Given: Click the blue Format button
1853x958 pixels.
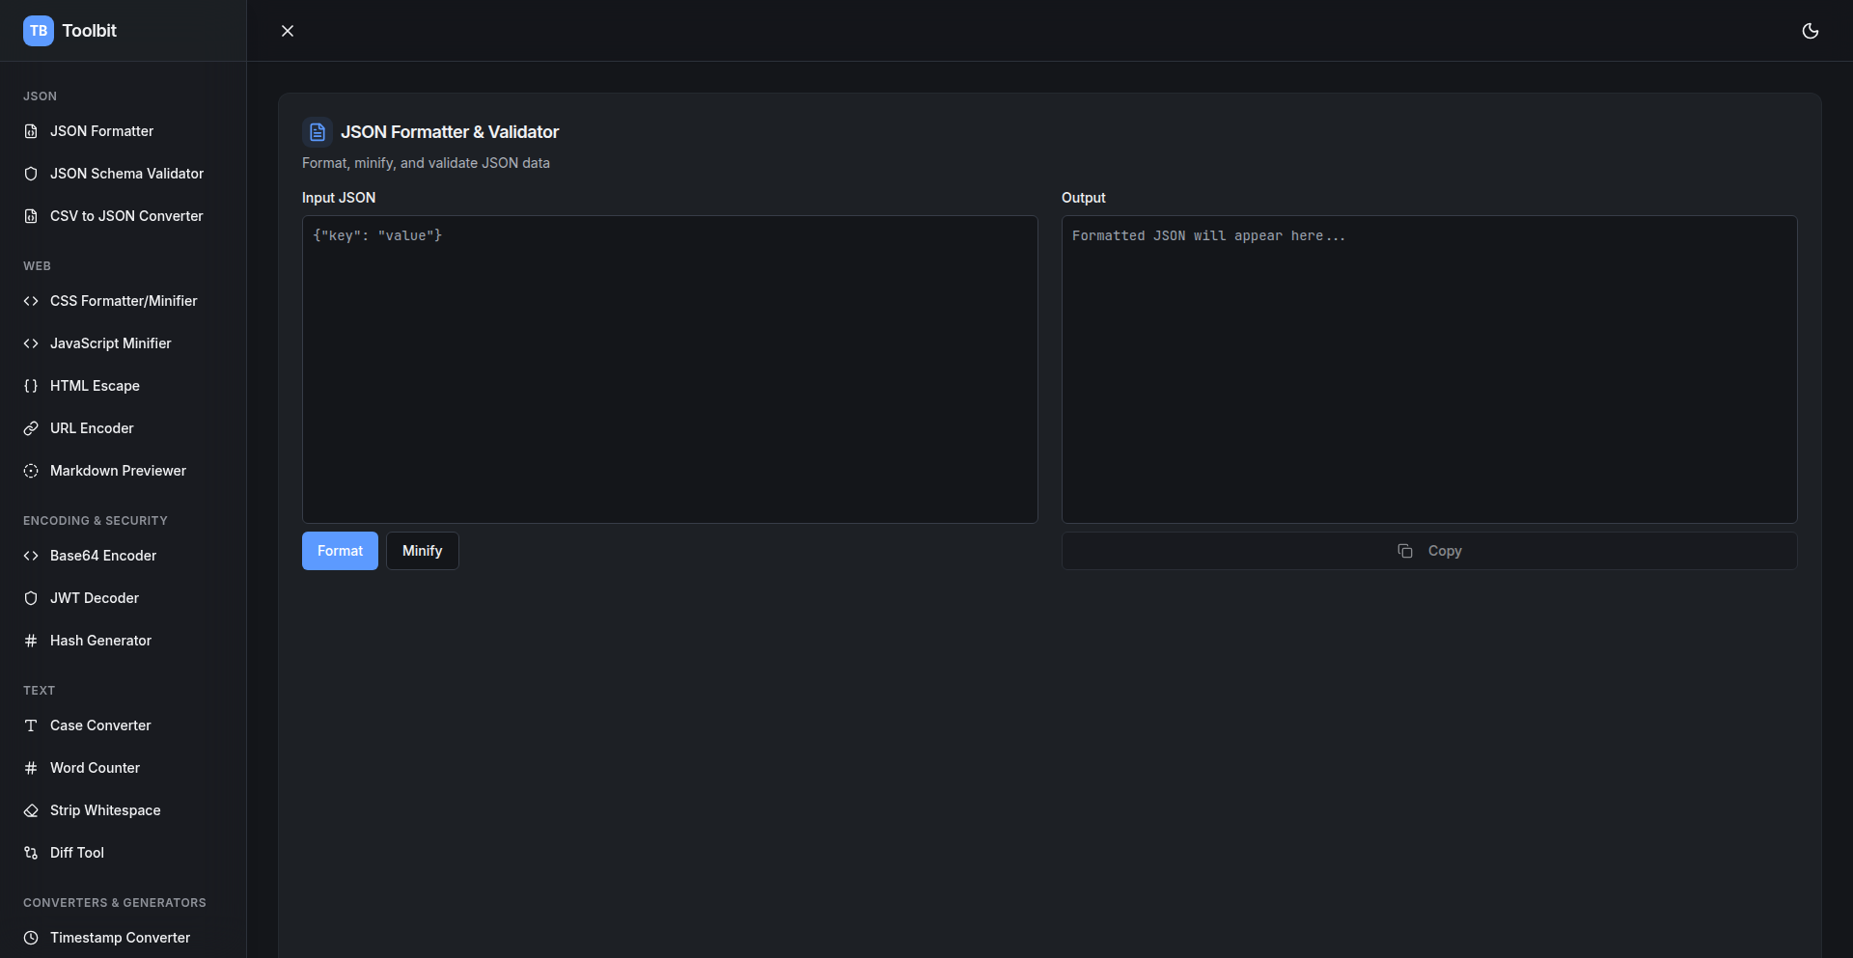Looking at the screenshot, I should point(340,551).
